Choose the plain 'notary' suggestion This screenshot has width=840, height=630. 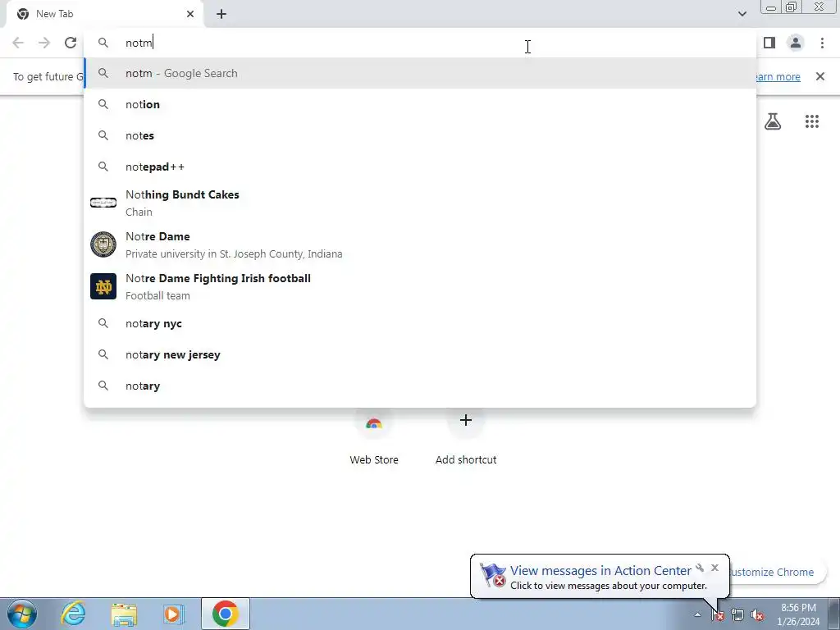point(420,386)
